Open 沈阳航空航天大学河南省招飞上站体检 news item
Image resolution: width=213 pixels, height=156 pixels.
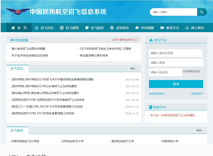48,100
